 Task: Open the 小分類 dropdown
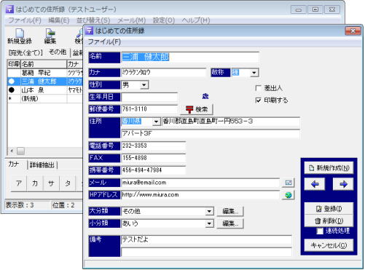(x=209, y=223)
